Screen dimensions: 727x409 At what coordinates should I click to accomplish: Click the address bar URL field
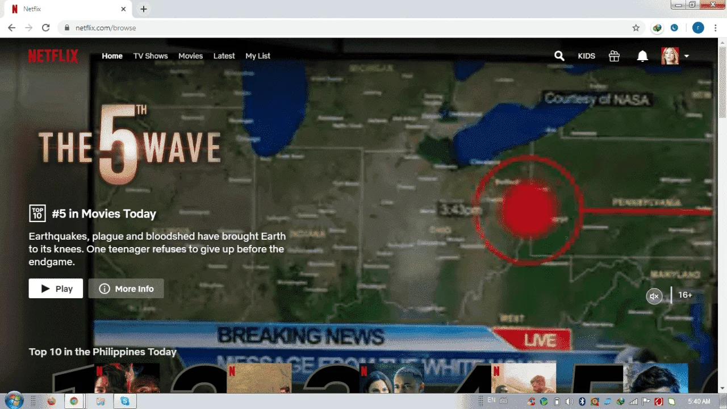coord(352,28)
